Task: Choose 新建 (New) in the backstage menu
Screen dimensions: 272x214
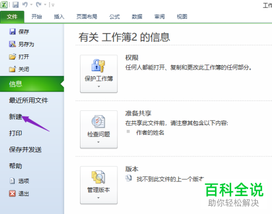Action: tap(16, 117)
